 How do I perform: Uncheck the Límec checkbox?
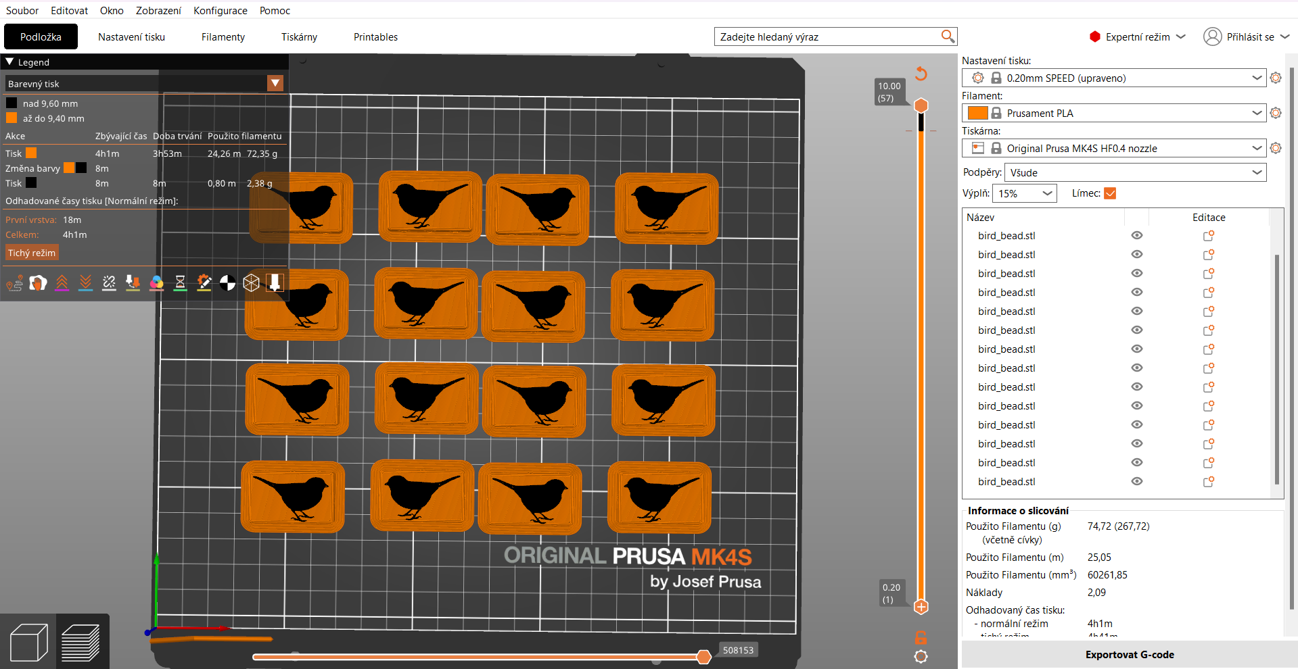[x=1110, y=193]
